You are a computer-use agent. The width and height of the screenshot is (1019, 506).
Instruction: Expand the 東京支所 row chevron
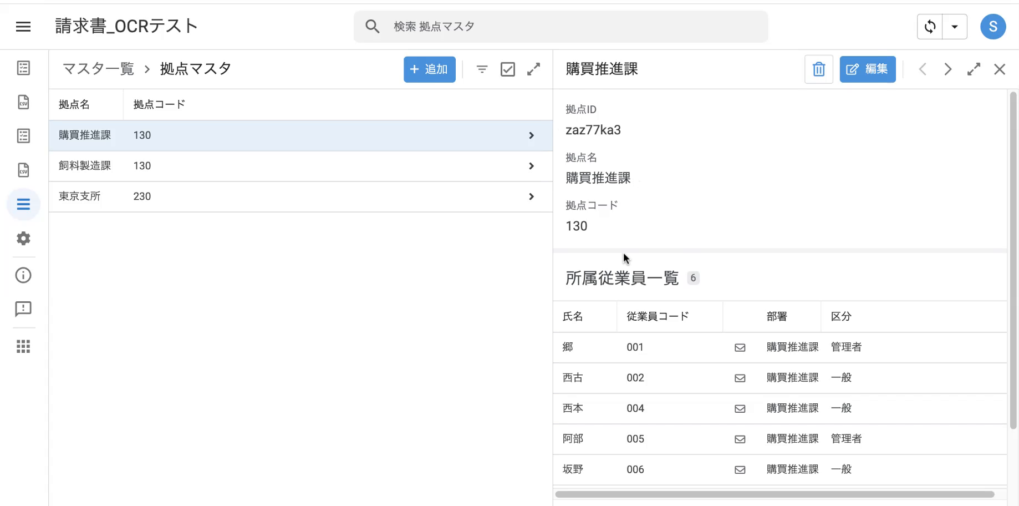(x=531, y=196)
